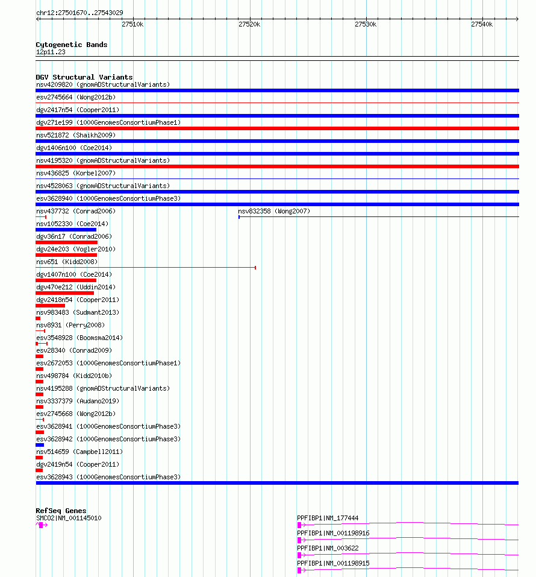Image resolution: width=536 pixels, height=577 pixels.
Task: Open the nsv651 (Kidd2008) variant label
Action: [67, 262]
